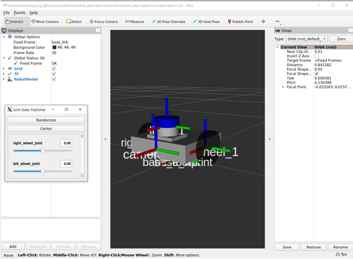Click the Global Options gear icon
This screenshot has height=259, width=353.
[x=10, y=37]
